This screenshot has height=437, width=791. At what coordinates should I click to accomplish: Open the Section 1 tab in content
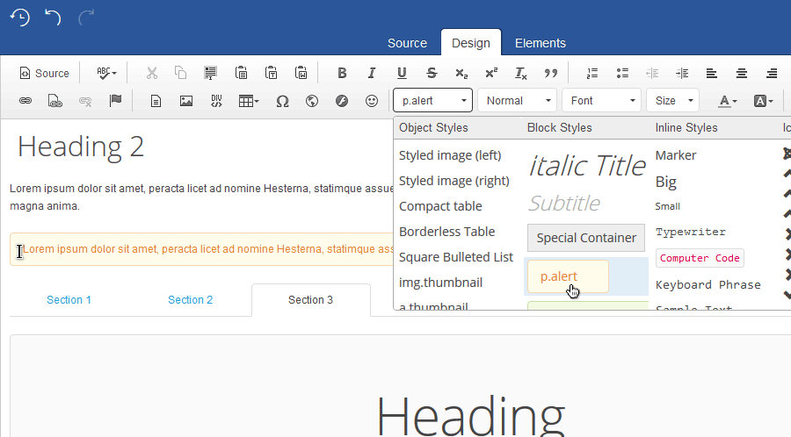pyautogui.click(x=69, y=300)
